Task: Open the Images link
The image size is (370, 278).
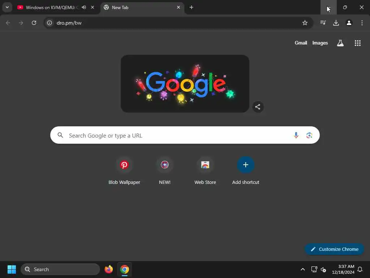Action: point(320,43)
